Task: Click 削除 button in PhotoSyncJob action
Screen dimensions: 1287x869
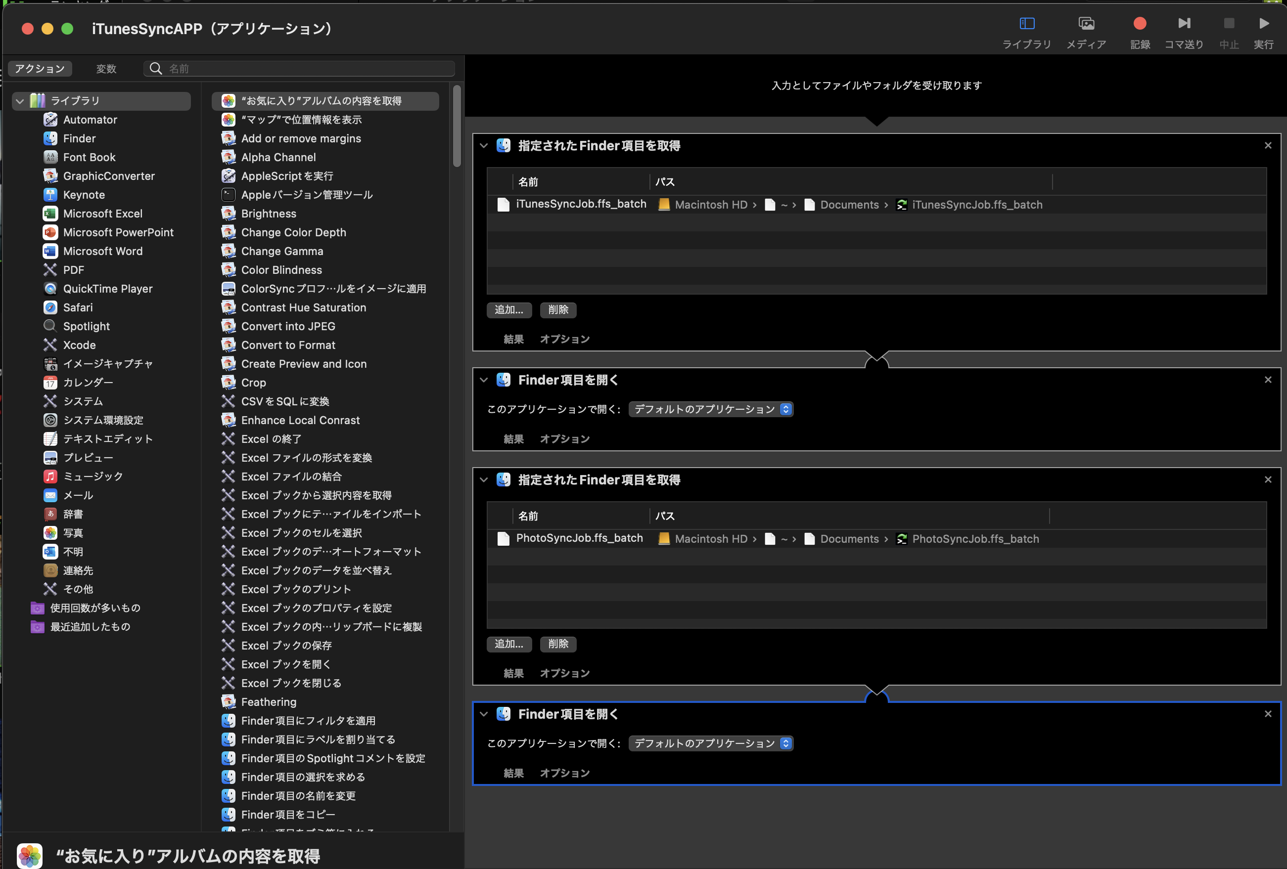Action: pos(557,644)
